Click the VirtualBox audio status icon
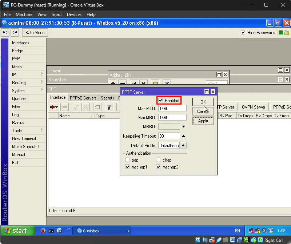Image resolution: width=291 pixels, height=244 pixels. 205,240
